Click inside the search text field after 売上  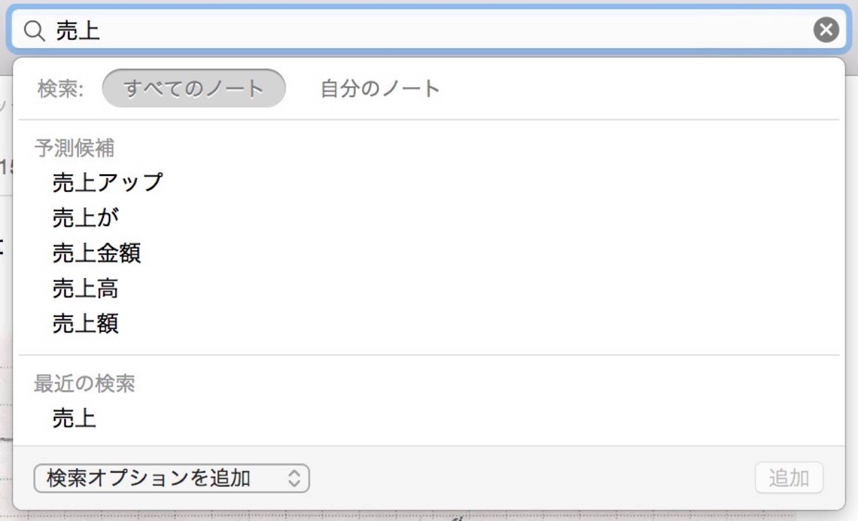coord(452,30)
